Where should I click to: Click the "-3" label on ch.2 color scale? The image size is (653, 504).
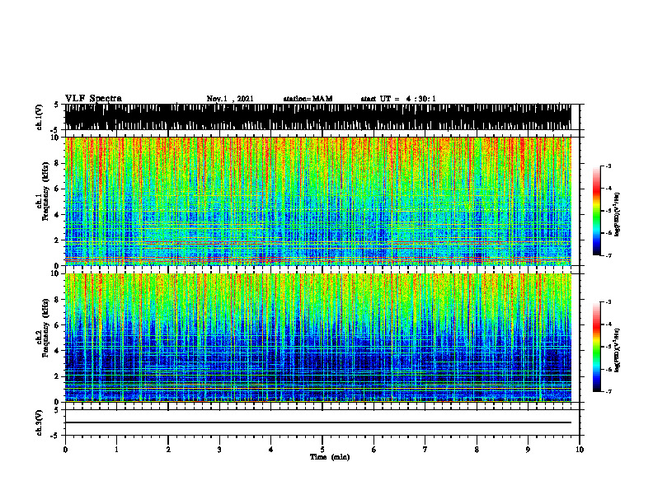(608, 302)
